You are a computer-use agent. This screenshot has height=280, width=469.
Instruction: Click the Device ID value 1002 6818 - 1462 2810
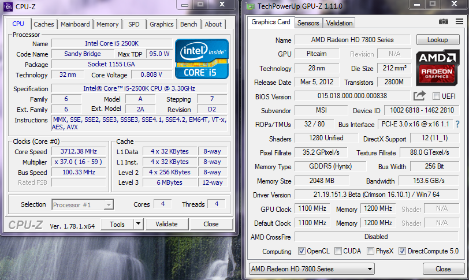click(422, 110)
